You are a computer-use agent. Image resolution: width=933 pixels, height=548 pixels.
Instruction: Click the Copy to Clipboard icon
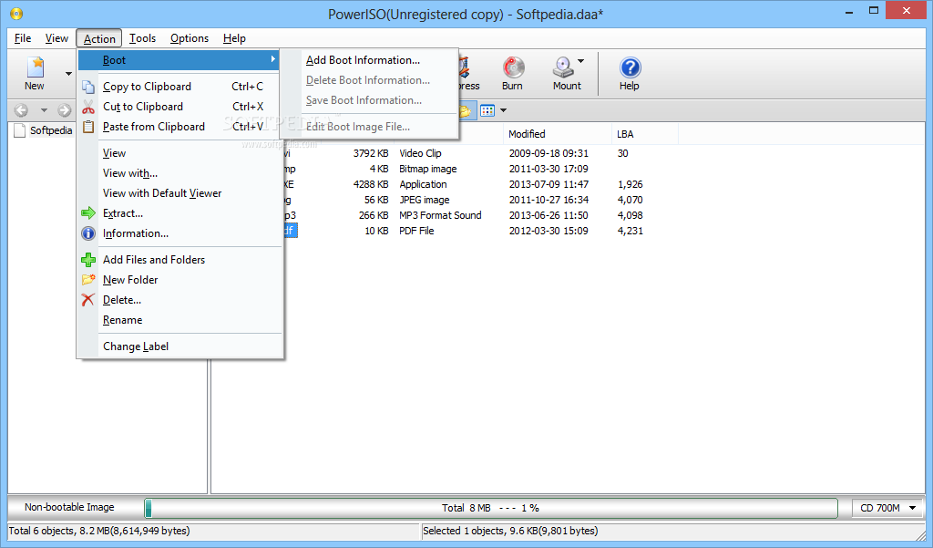coord(88,87)
